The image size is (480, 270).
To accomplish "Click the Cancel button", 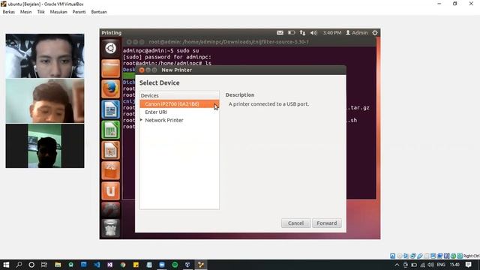I will [x=295, y=223].
